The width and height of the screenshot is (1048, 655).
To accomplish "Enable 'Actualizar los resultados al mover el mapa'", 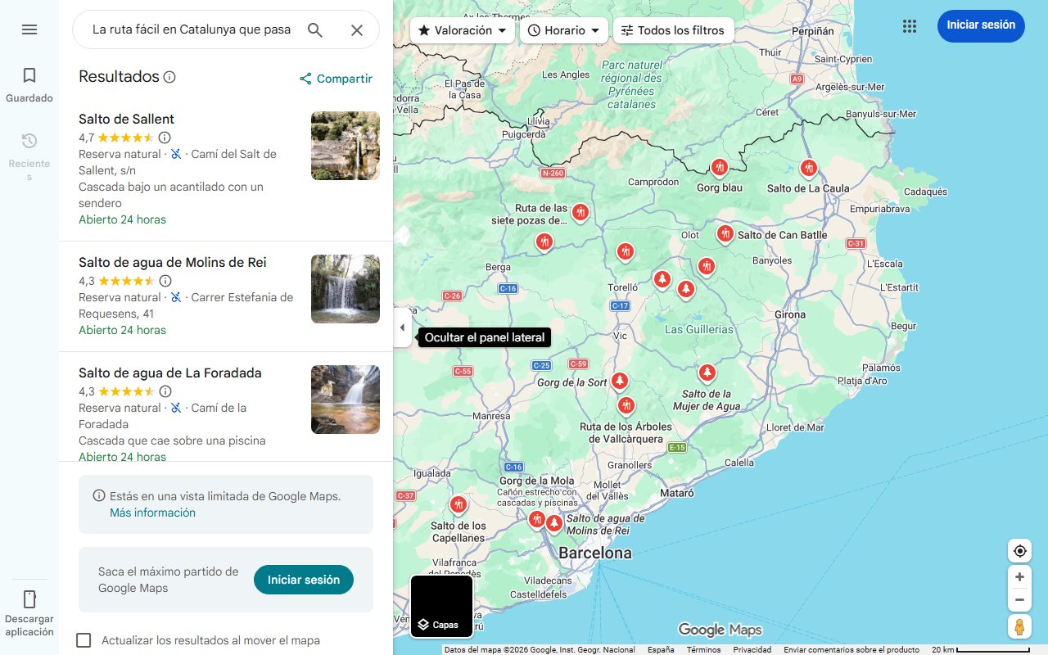I will tap(84, 640).
